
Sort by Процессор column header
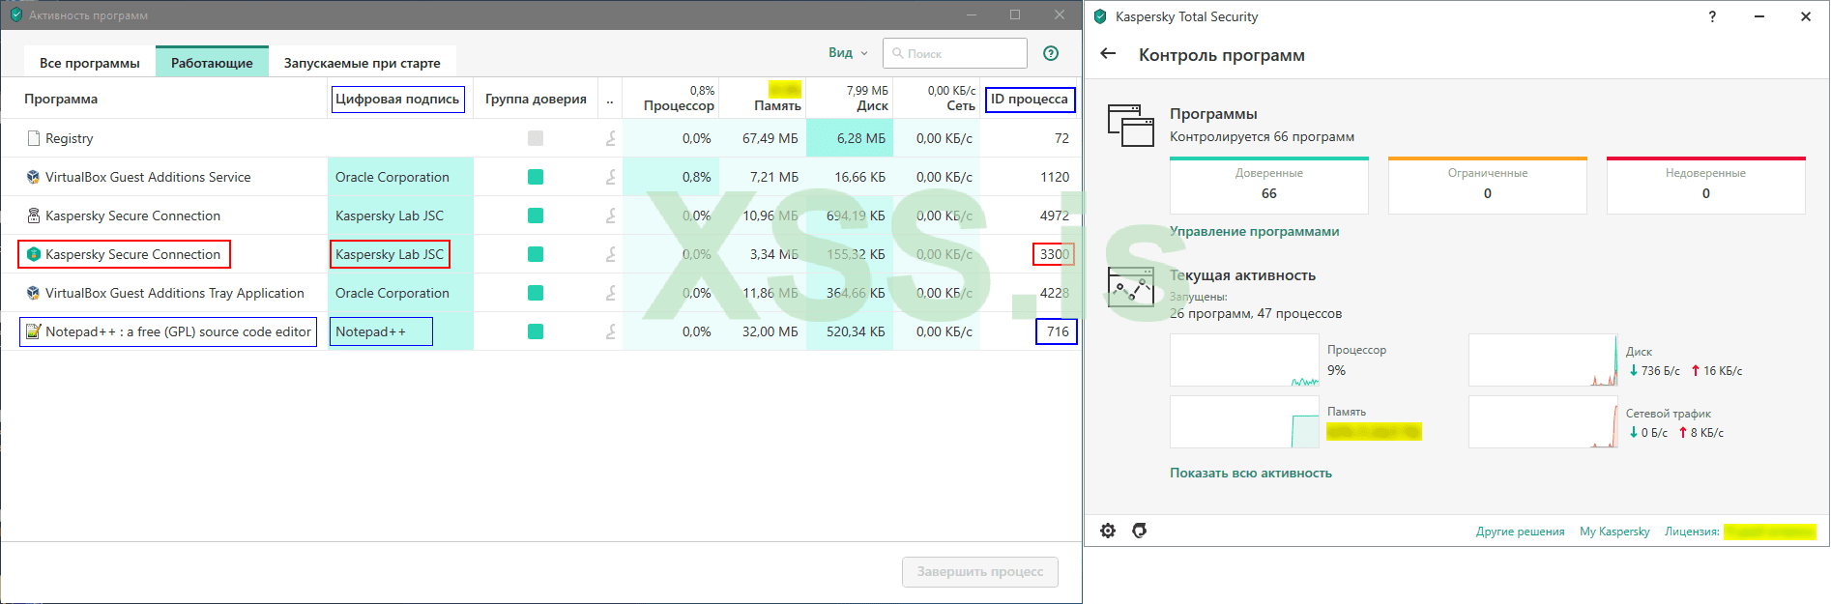pyautogui.click(x=679, y=105)
